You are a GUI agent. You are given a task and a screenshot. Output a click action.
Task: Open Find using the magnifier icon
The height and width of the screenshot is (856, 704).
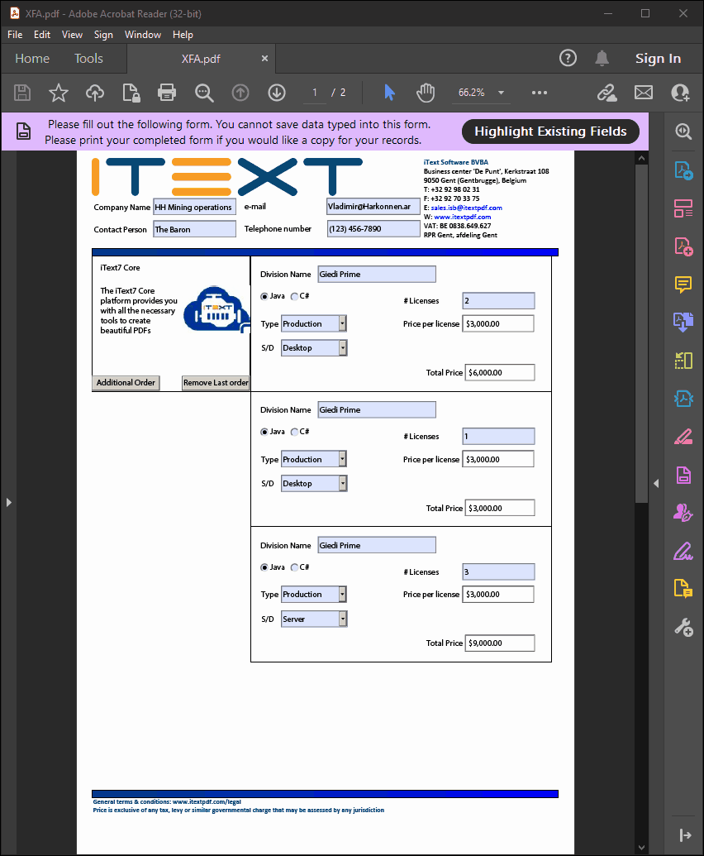pyautogui.click(x=203, y=93)
